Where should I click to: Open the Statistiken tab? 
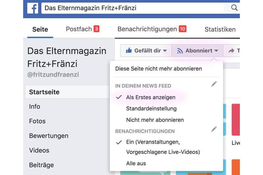click(x=220, y=29)
